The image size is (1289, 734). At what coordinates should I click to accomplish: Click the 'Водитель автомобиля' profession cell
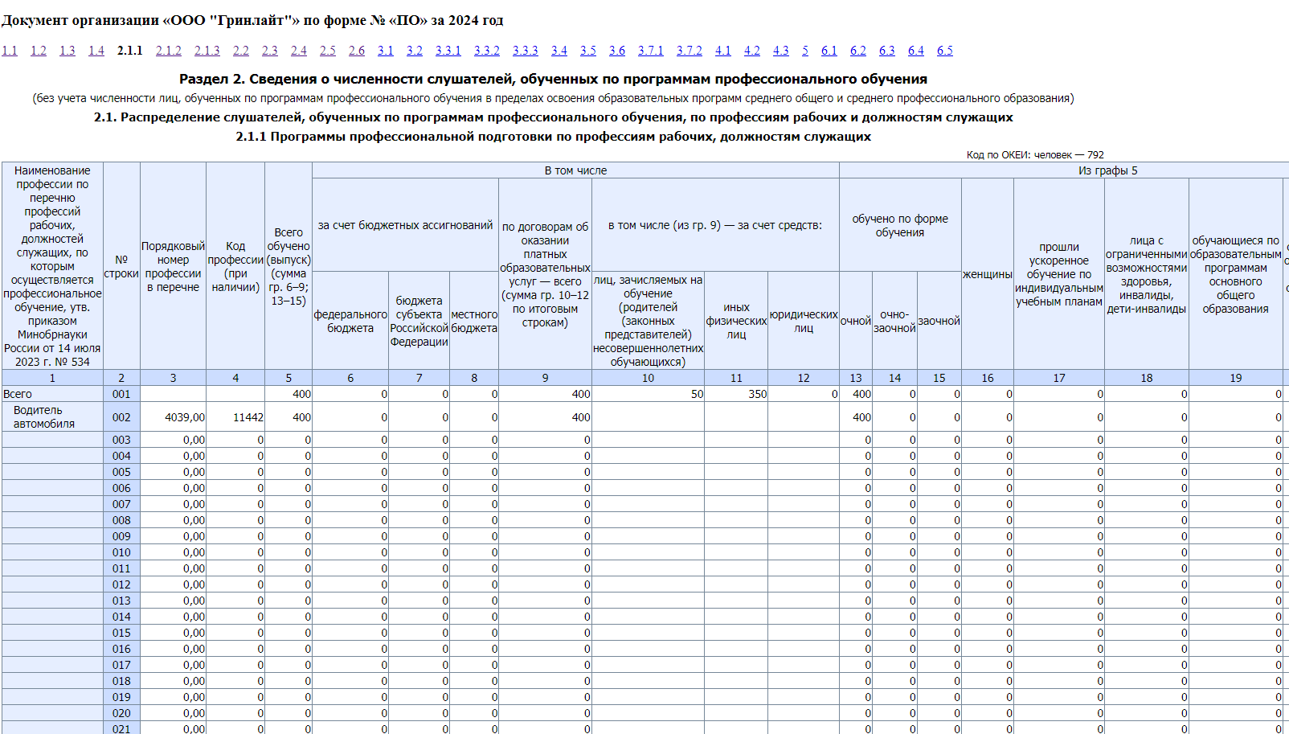pyautogui.click(x=52, y=416)
